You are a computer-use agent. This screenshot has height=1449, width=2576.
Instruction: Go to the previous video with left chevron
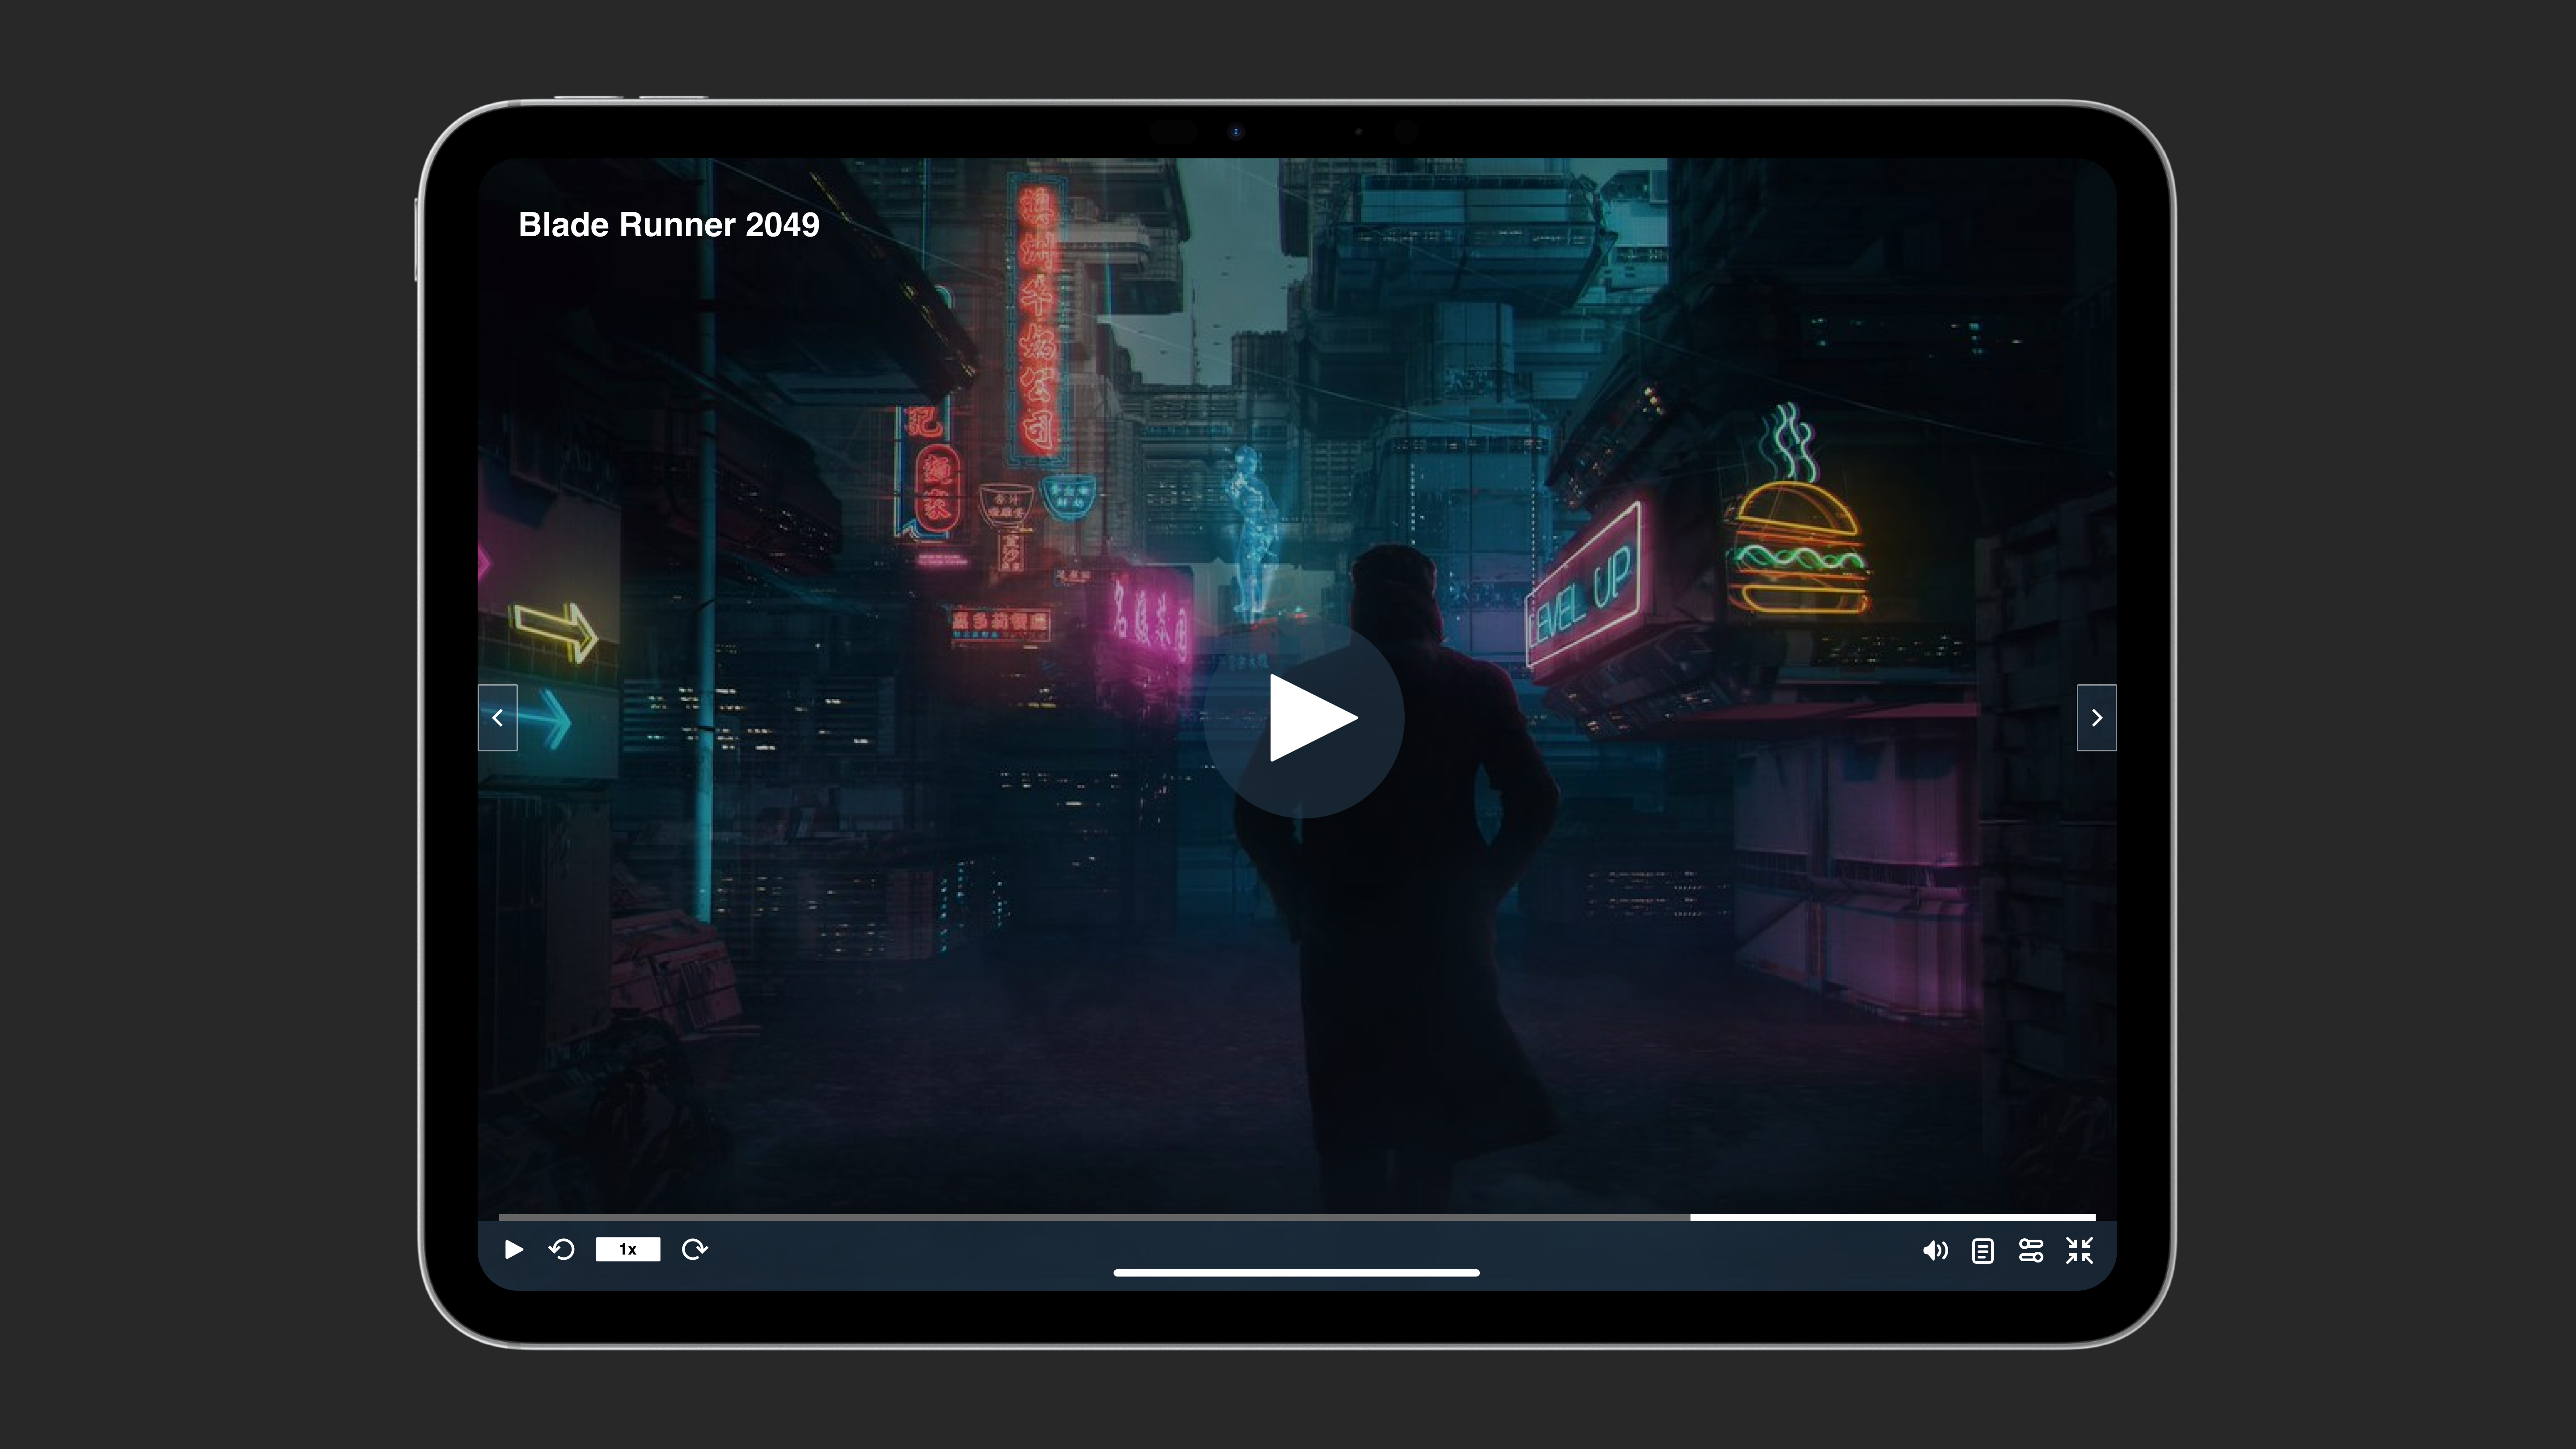(x=497, y=717)
